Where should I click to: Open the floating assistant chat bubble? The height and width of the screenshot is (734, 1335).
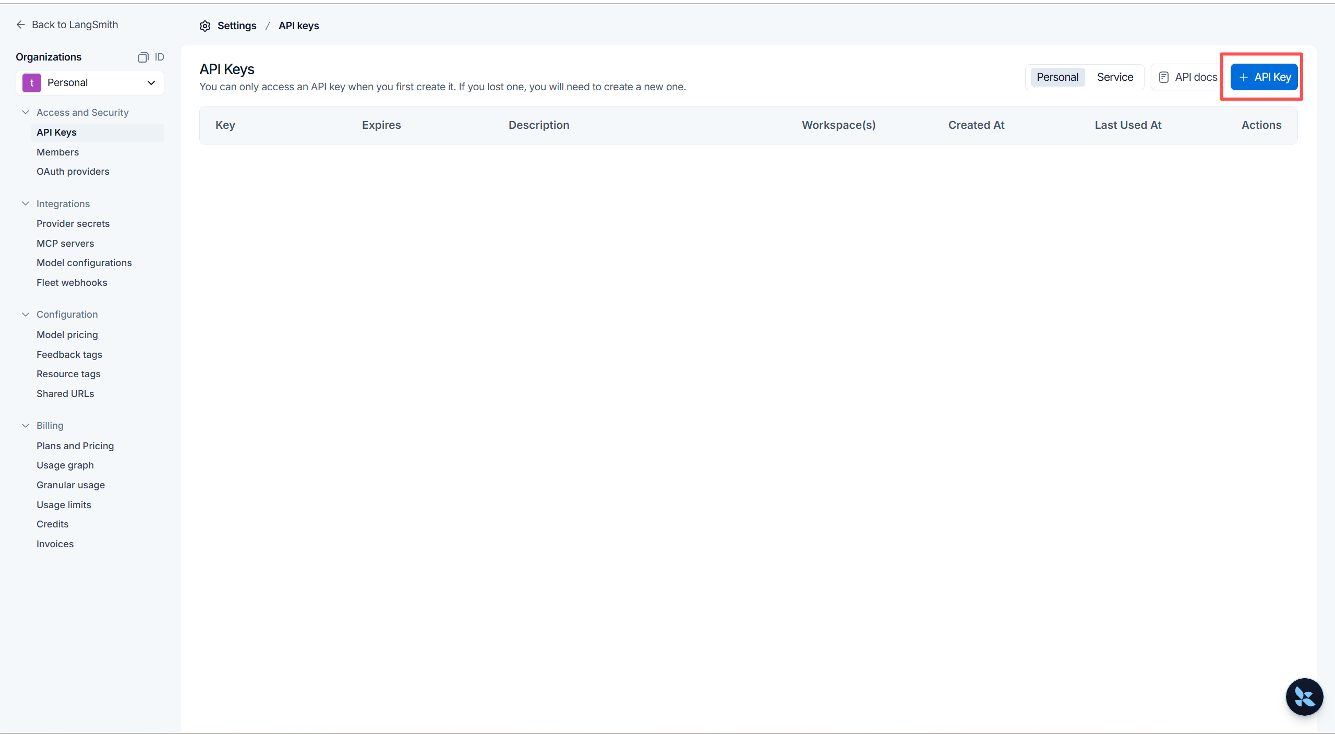tap(1304, 696)
